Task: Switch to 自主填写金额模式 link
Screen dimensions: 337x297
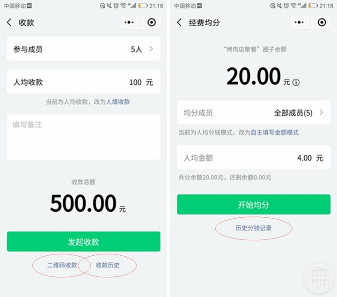Action: click(275, 133)
